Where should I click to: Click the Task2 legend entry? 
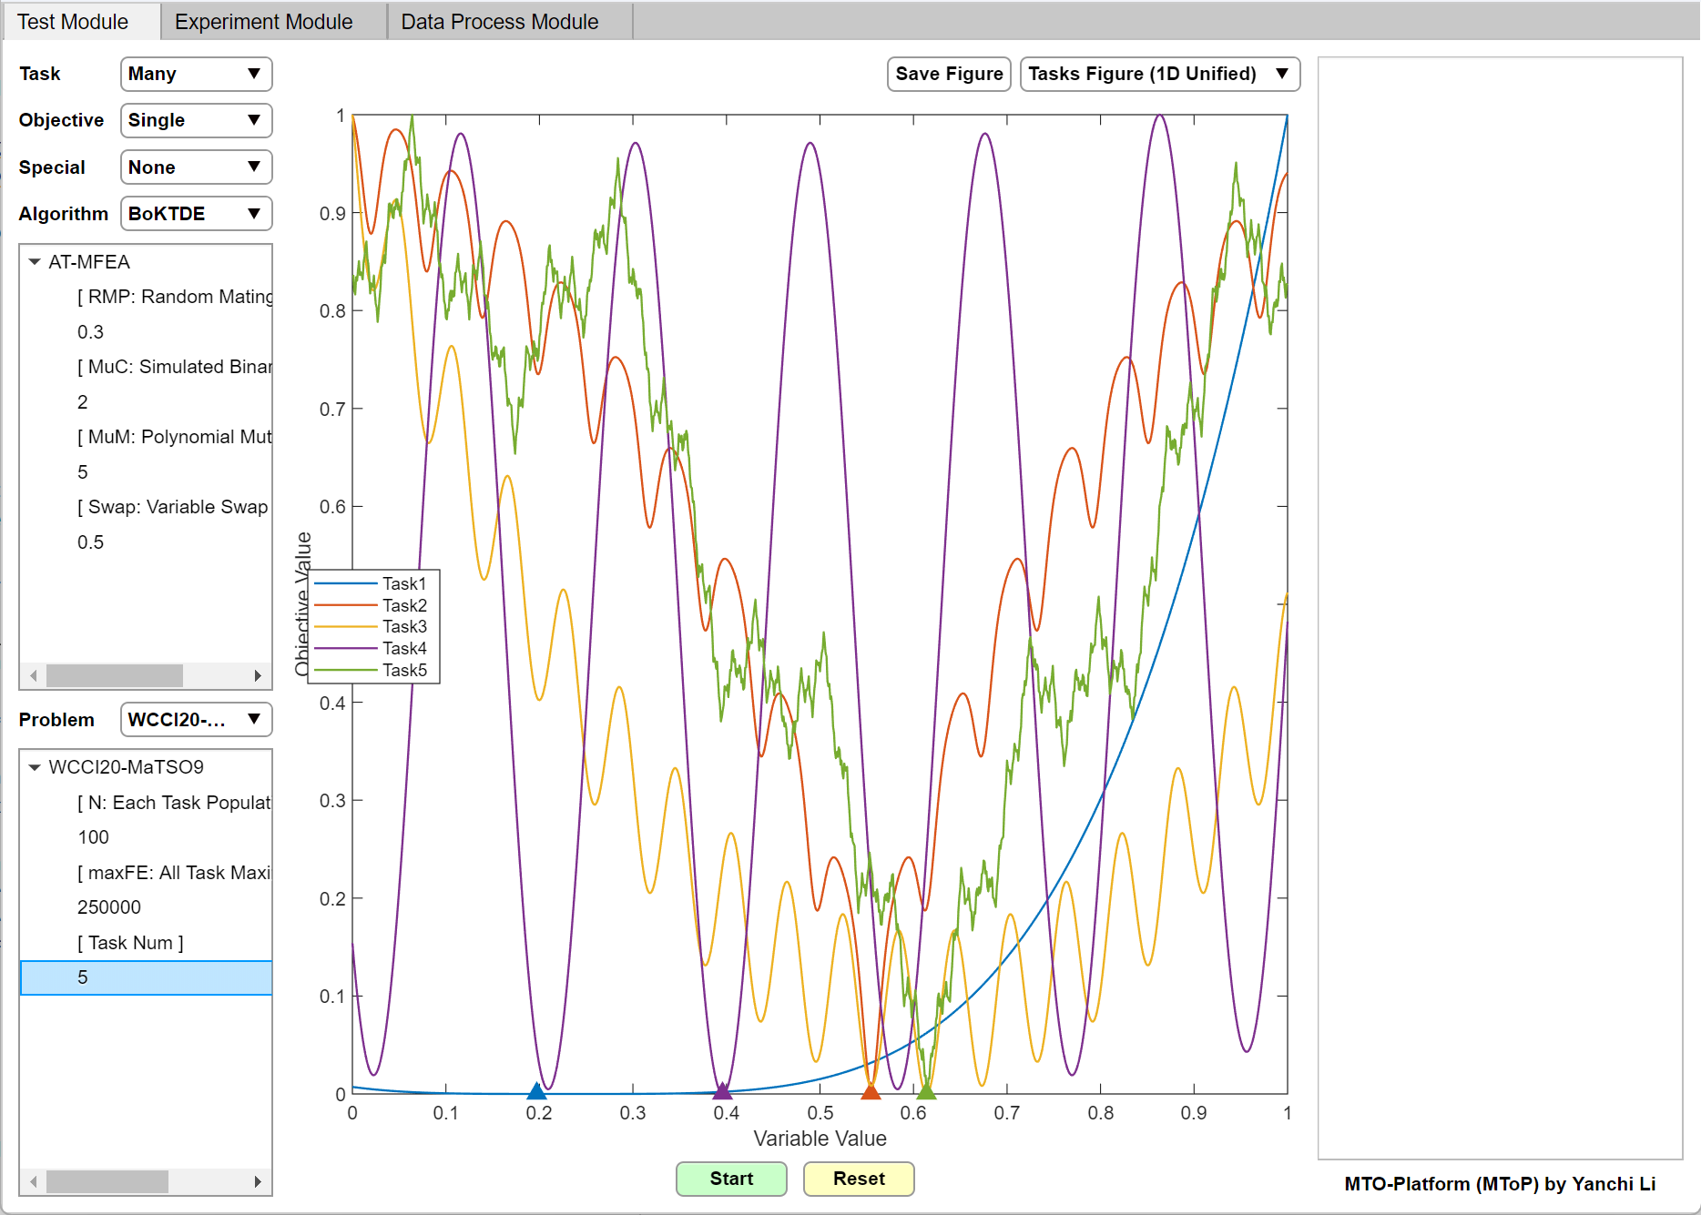372,605
